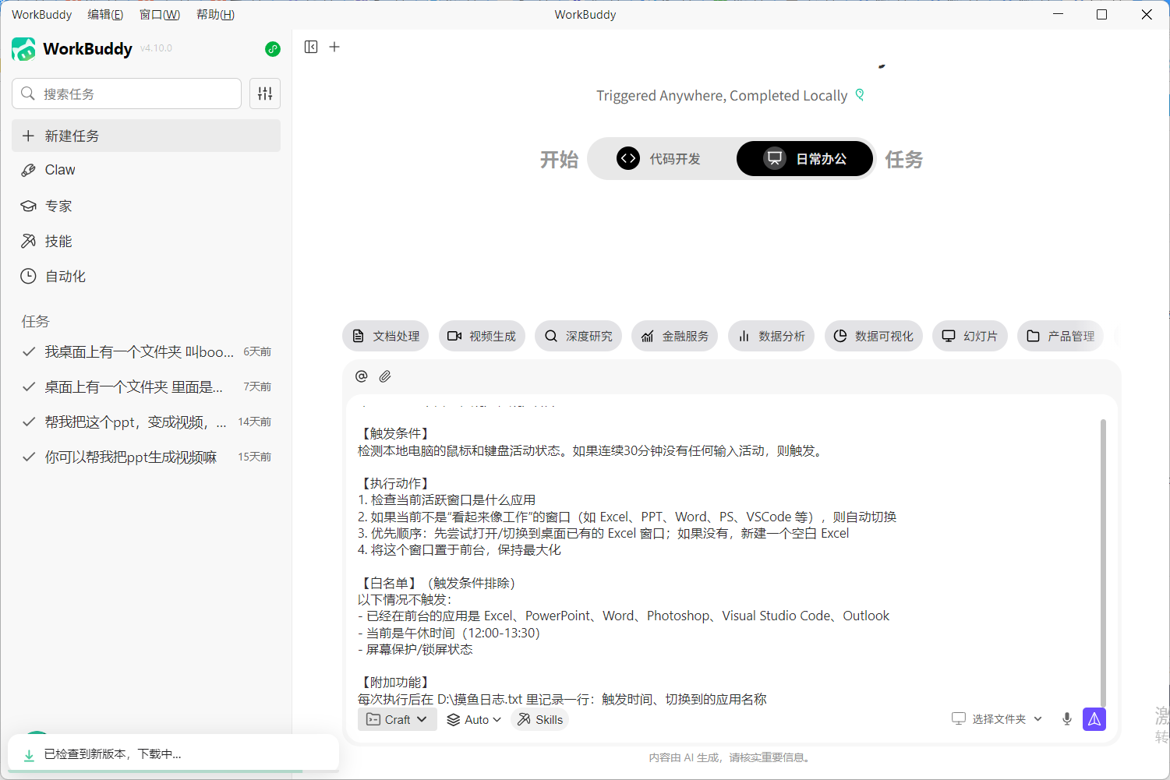
Task: Select the 数据分析 chip
Action: coord(772,336)
